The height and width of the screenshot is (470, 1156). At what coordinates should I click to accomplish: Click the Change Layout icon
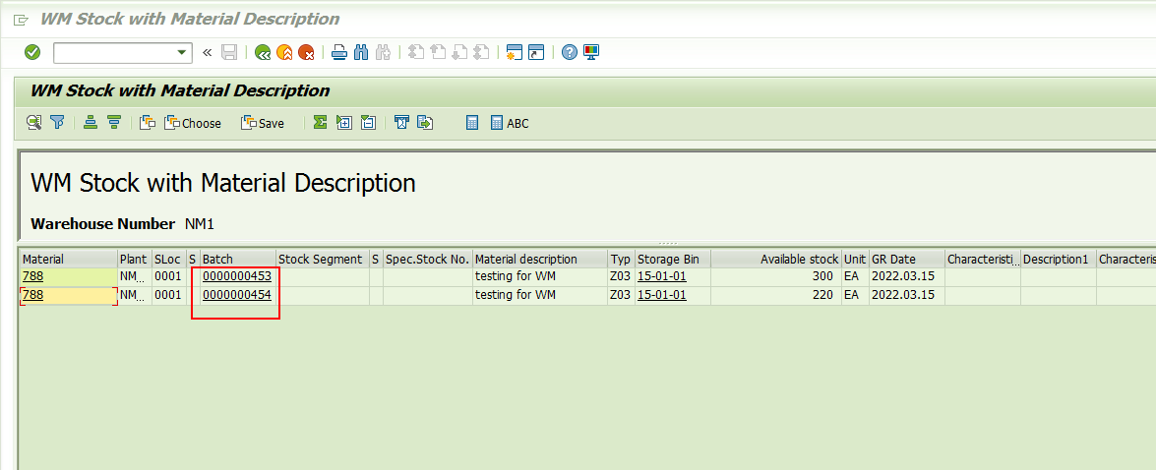[148, 123]
